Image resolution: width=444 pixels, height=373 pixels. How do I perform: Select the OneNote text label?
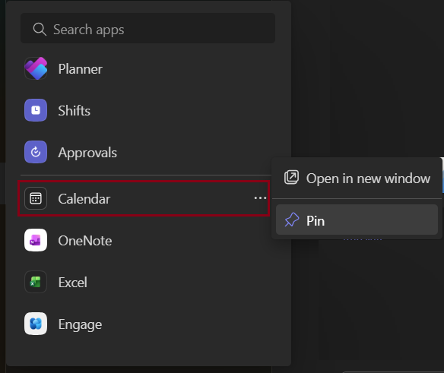tap(85, 241)
